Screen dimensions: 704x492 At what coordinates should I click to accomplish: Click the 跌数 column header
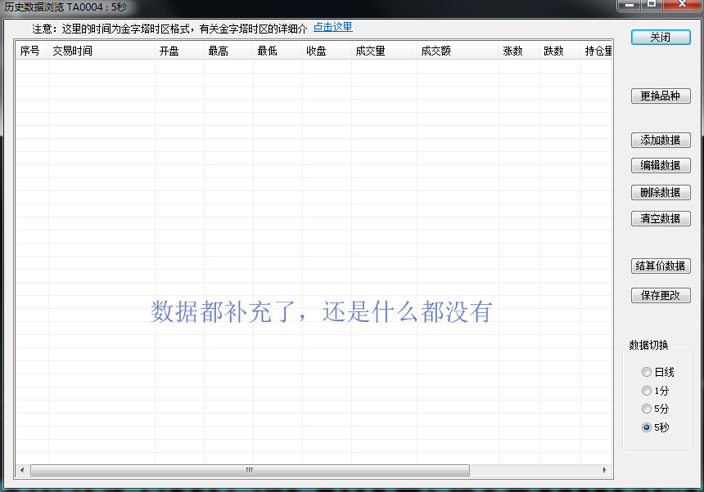559,51
